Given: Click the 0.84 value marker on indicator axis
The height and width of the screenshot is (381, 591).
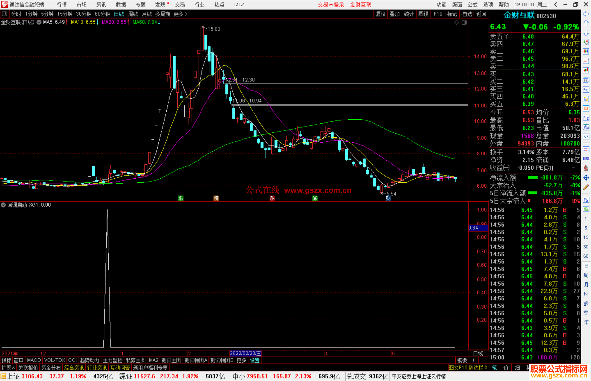Looking at the screenshot, I should [x=478, y=228].
